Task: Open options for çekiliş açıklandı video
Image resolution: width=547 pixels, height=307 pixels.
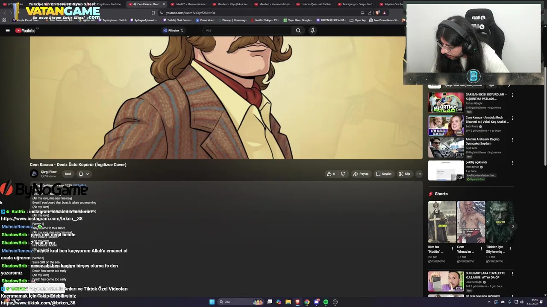Action: pyautogui.click(x=512, y=163)
